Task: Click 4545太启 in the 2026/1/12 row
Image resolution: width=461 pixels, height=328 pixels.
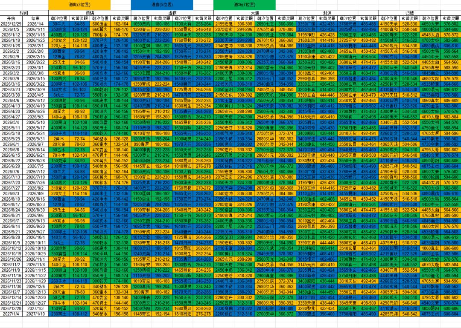Action: (x=430, y=35)
